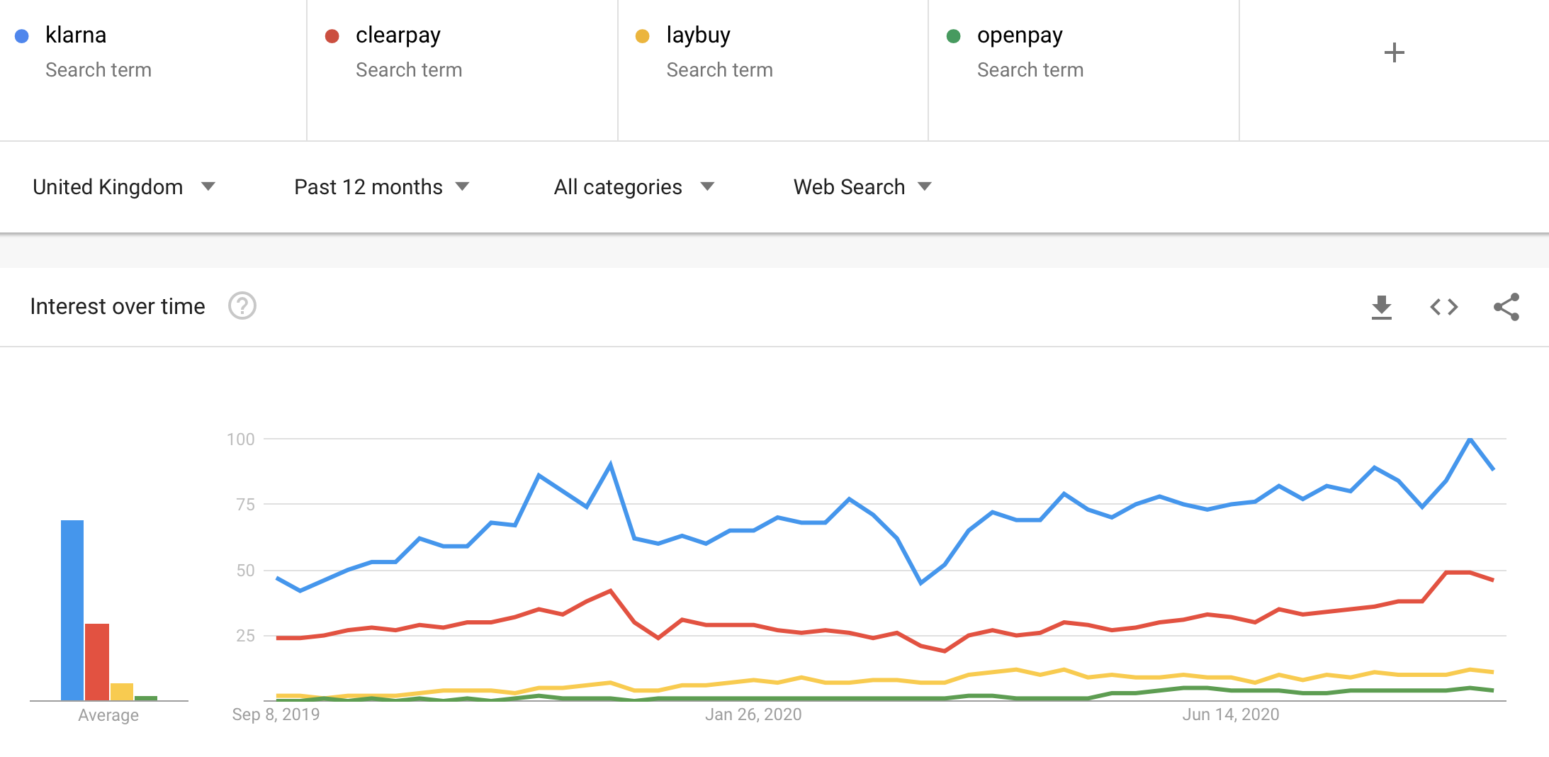Download the Interest over time data
The image size is (1549, 757).
pos(1381,308)
